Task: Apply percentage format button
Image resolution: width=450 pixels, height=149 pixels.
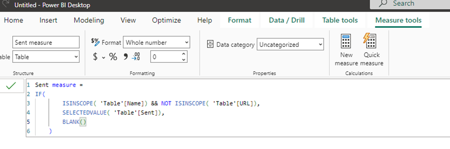Action: [x=113, y=57]
